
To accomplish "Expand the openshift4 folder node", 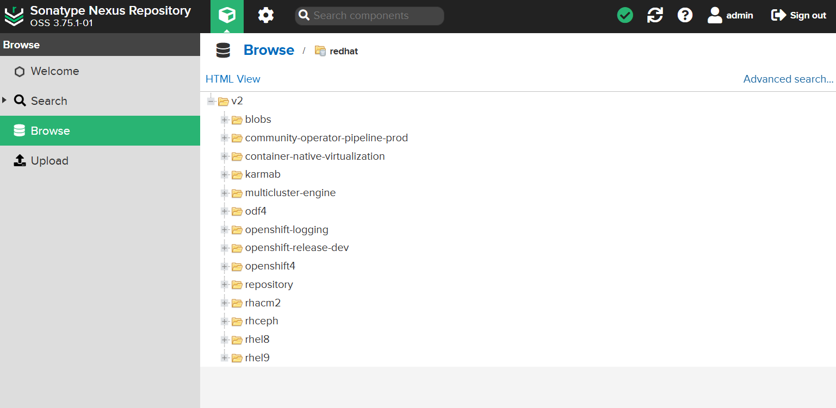I will point(225,266).
